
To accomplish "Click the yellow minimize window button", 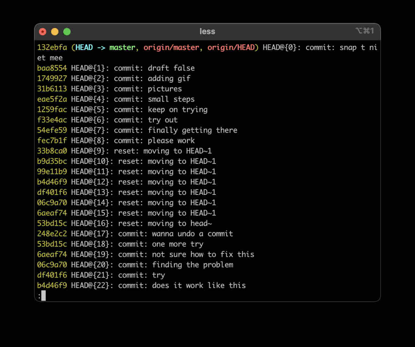I will (55, 31).
